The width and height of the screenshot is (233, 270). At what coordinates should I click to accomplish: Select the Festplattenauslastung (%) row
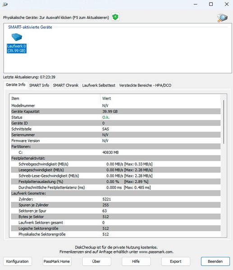[116, 182]
